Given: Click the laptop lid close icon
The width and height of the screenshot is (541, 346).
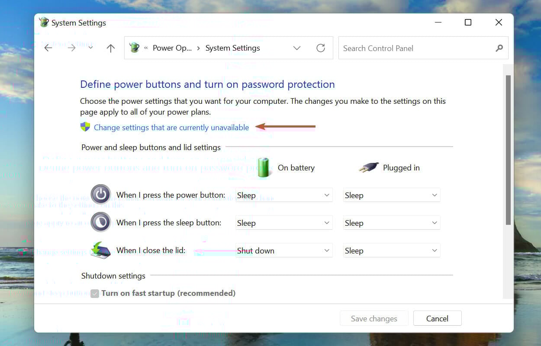Looking at the screenshot, I should click(x=101, y=250).
